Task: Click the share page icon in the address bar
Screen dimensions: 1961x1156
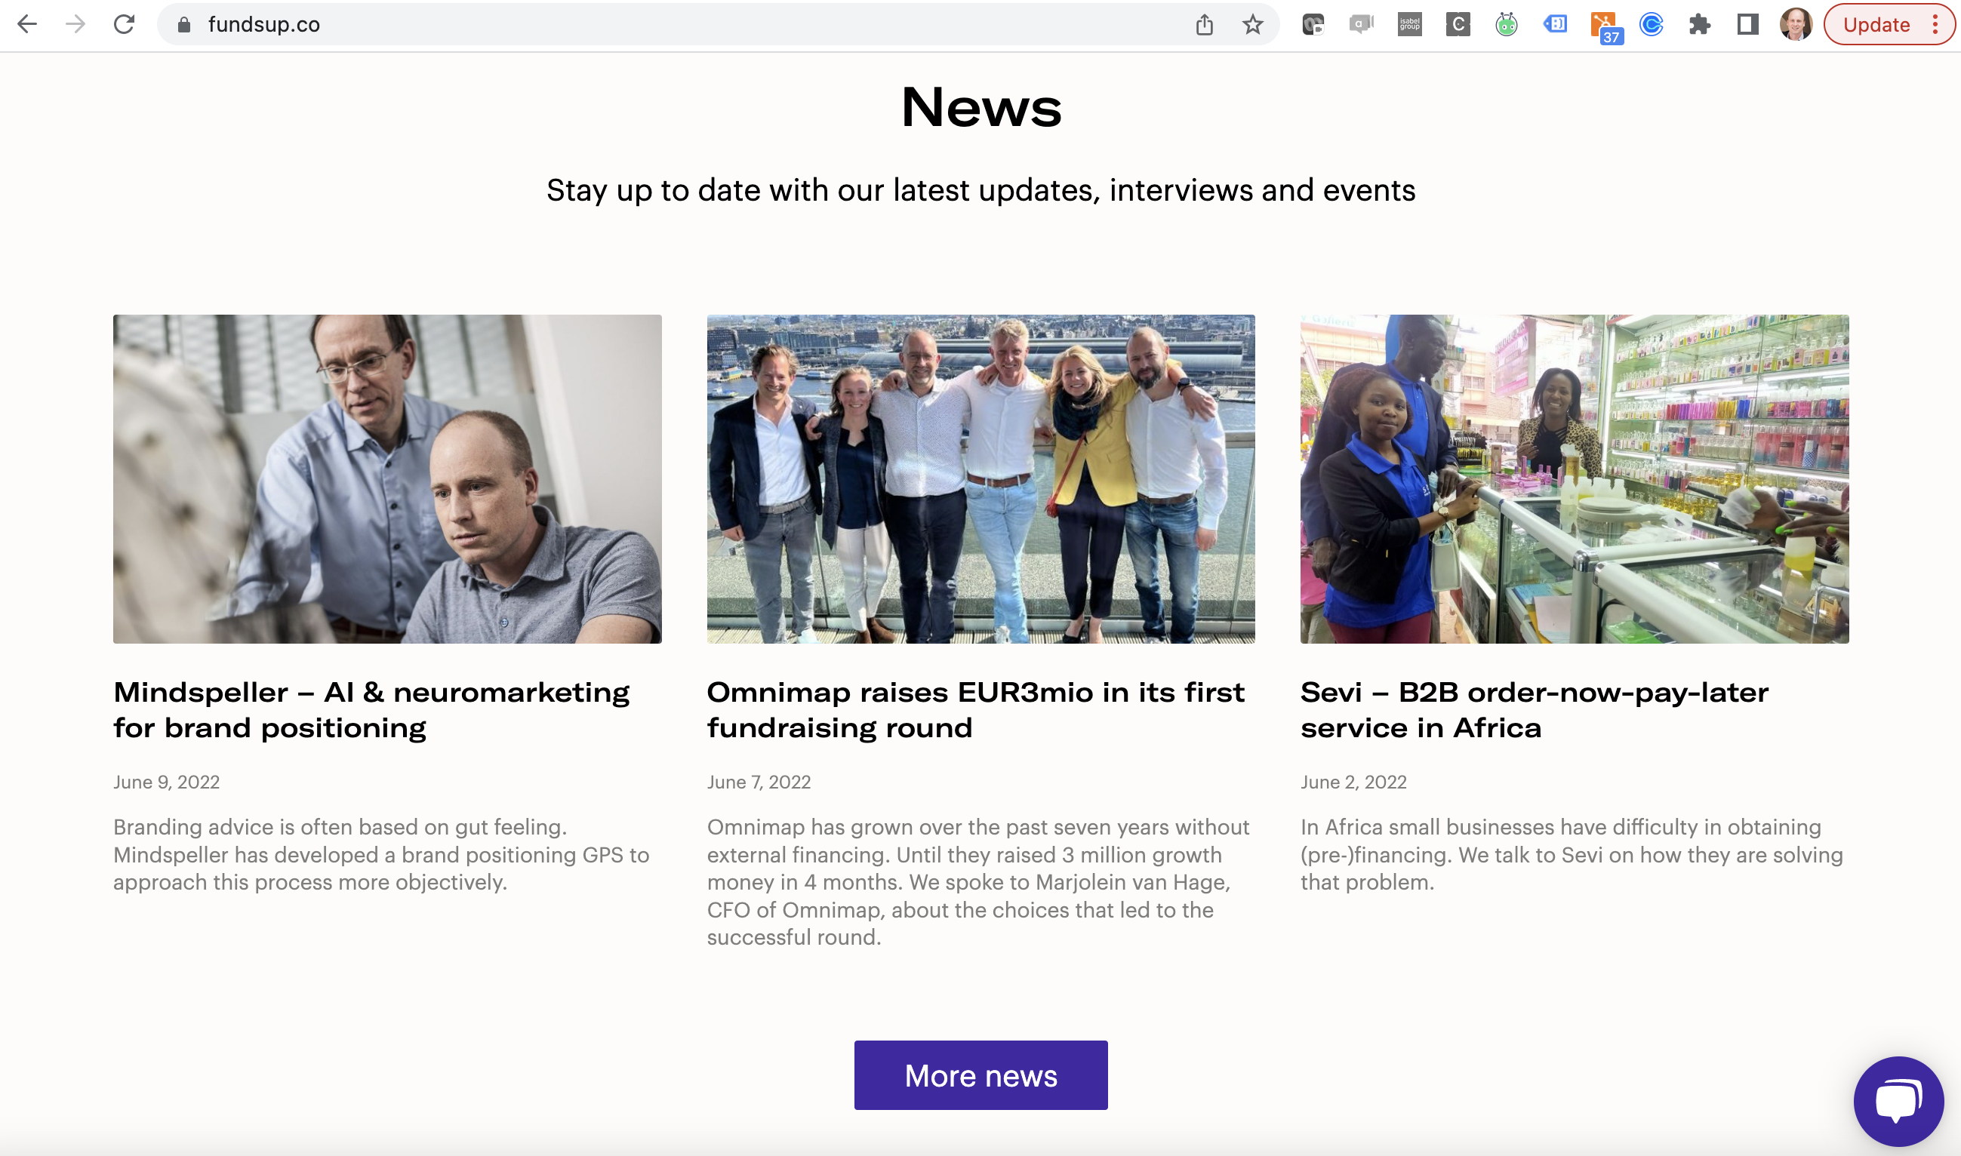Action: coord(1204,24)
